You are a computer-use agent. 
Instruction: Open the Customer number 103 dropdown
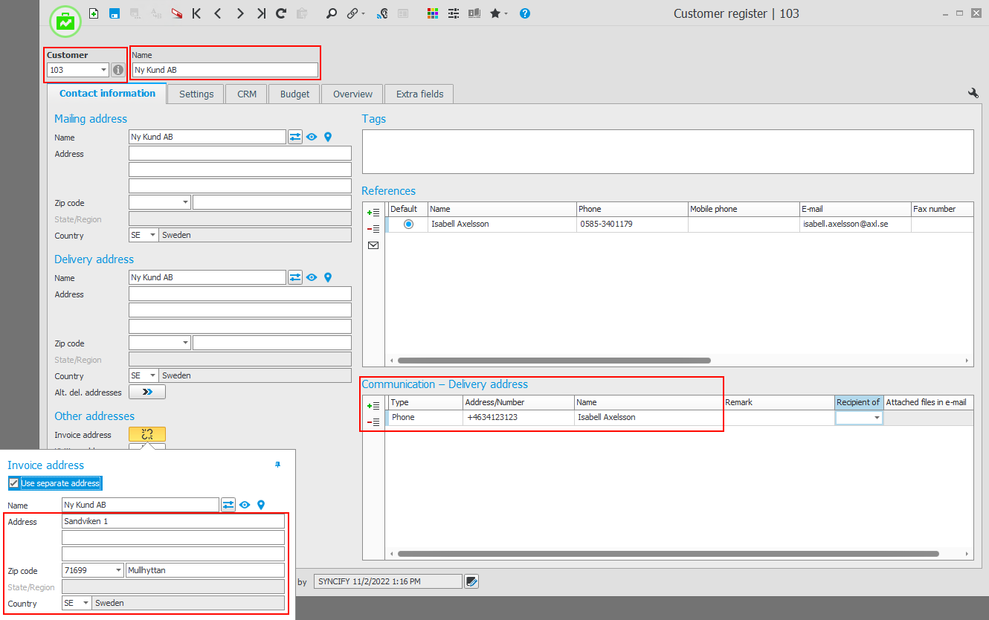pos(103,70)
